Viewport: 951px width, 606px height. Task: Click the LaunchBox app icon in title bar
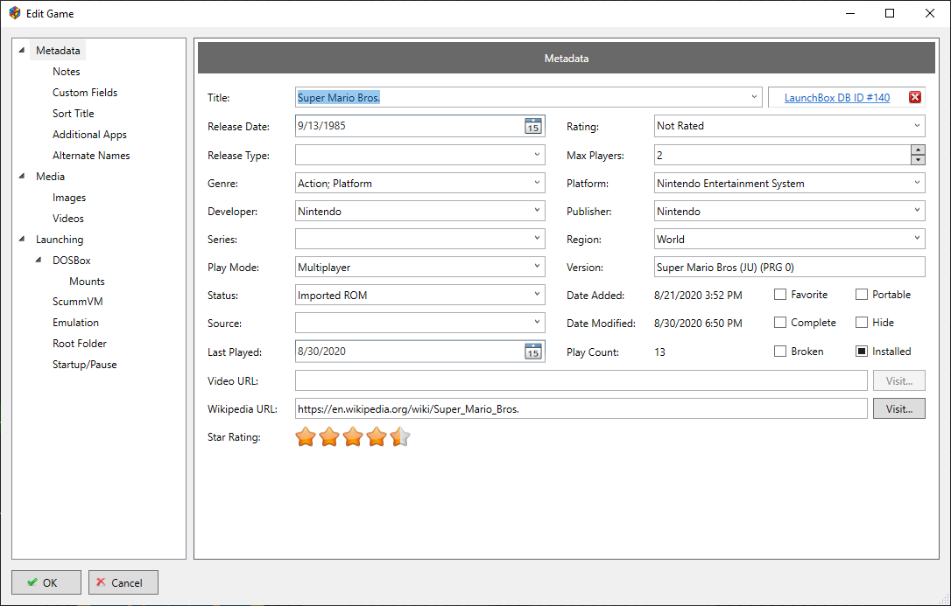[x=15, y=13]
